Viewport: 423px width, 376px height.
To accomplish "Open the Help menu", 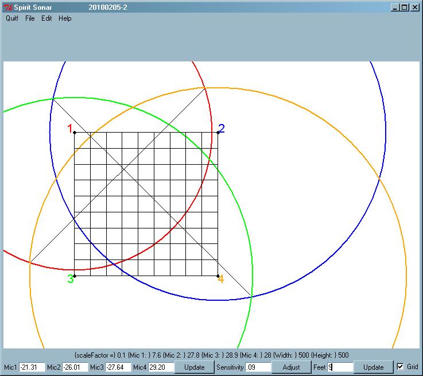I will point(65,18).
